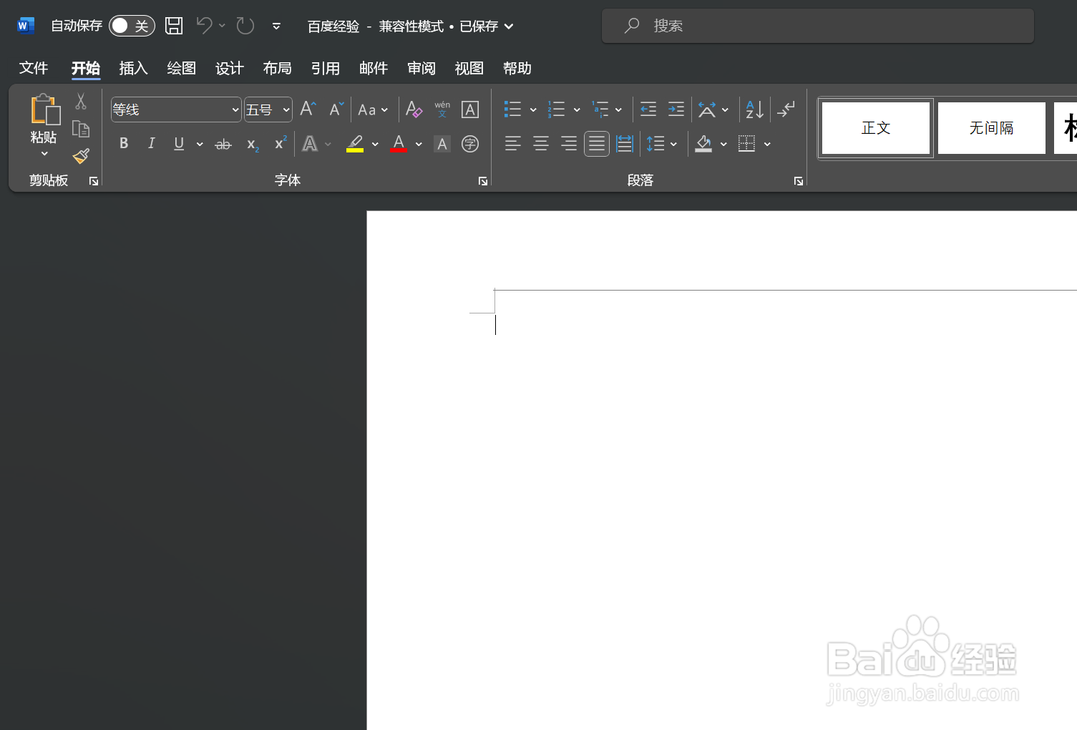1077x730 pixels.
Task: Use the Format Painter tool
Action: (80, 156)
